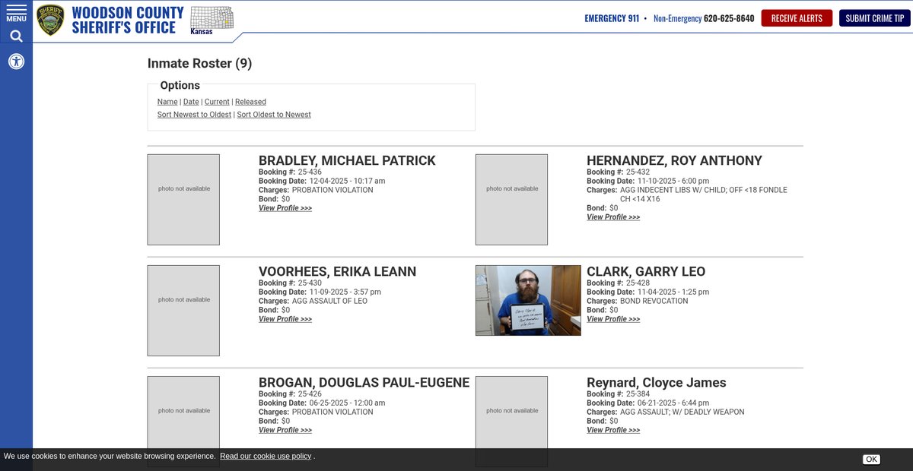Open the booking photo in the Clark row
The image size is (913, 471).
click(528, 300)
